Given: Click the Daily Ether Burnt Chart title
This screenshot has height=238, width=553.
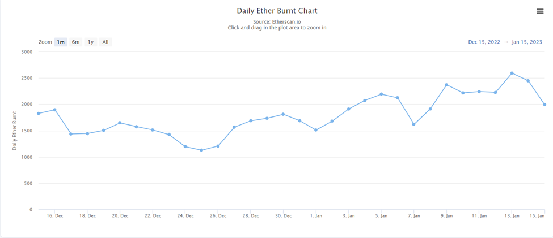Looking at the screenshot, I should point(277,11).
